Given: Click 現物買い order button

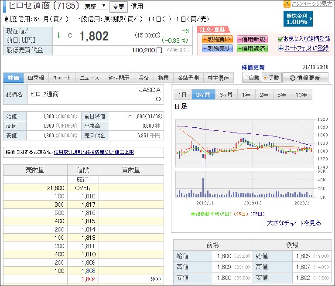Looking at the screenshot, I should coord(217,39).
